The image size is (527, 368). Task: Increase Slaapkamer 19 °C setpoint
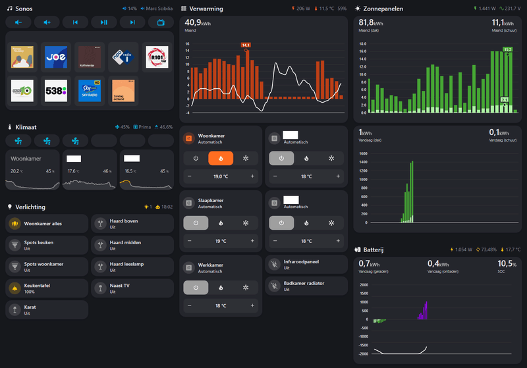pyautogui.click(x=252, y=241)
